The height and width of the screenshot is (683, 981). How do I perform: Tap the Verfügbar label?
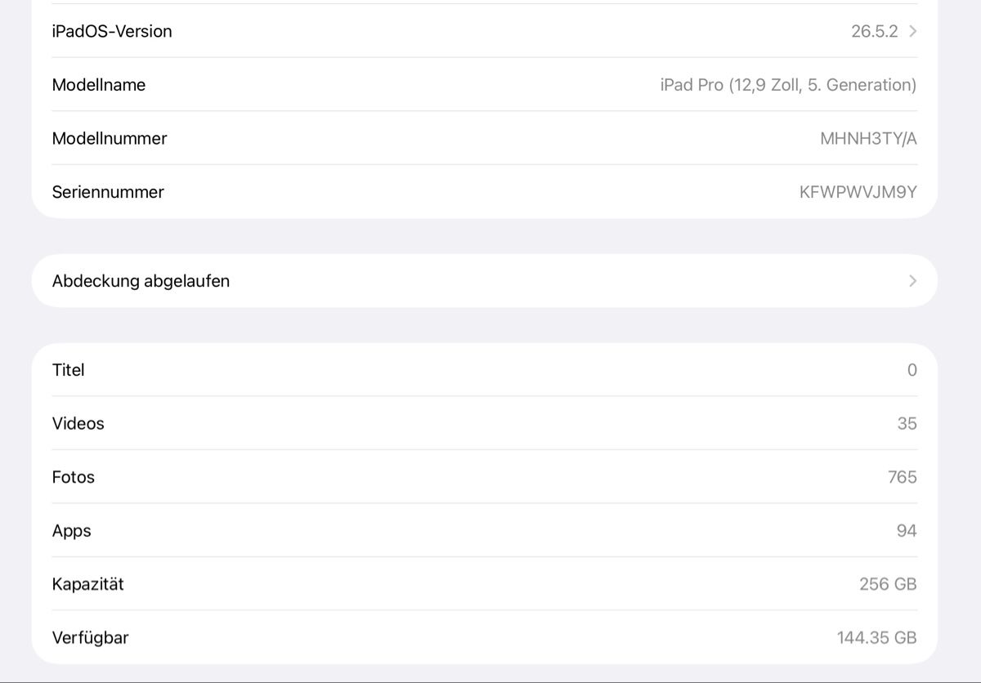click(x=91, y=638)
